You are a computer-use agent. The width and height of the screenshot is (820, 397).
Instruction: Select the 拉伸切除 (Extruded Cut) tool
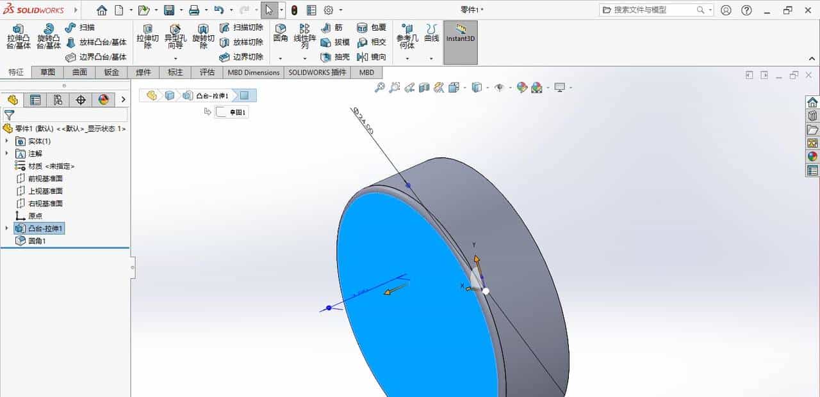pyautogui.click(x=147, y=36)
